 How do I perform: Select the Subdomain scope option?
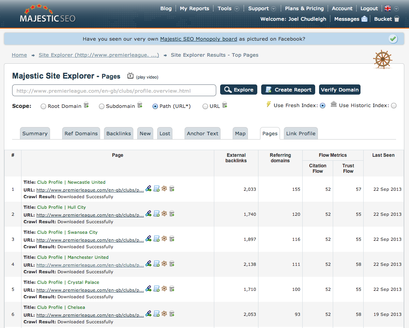(102, 106)
